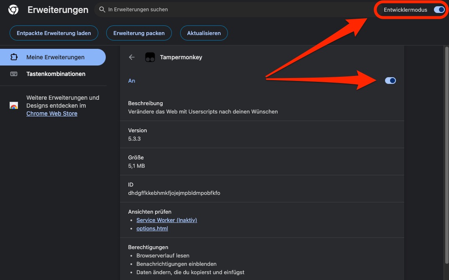Click the keyboard icon beside Tastenkombinationen
Image resolution: width=449 pixels, height=280 pixels.
[14, 74]
